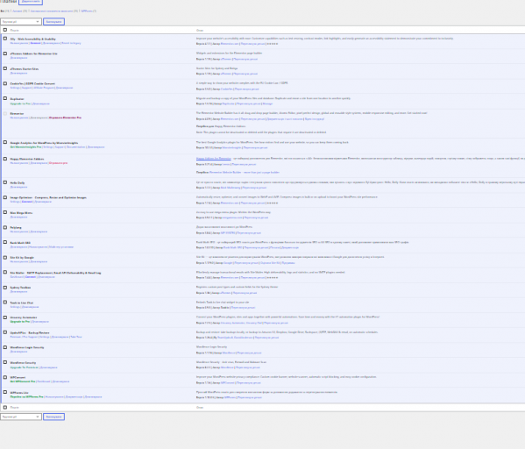Tick the Happy Elementor Addons checkbox

pyautogui.click(x=5, y=159)
